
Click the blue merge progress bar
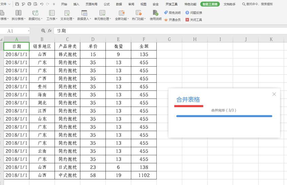(x=224, y=116)
